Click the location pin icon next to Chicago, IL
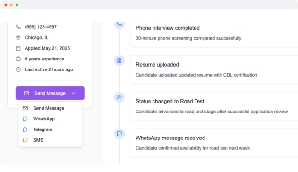The height and width of the screenshot is (172, 298). coord(18,37)
